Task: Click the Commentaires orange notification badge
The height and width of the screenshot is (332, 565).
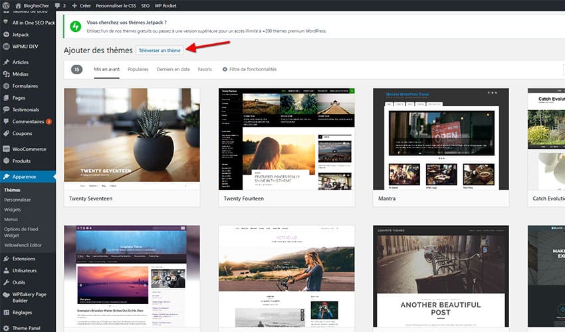Action: [49, 122]
